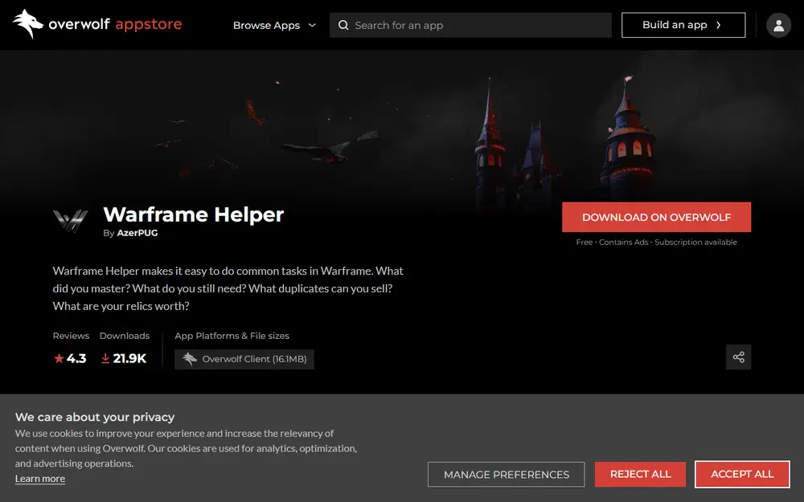Image resolution: width=804 pixels, height=502 pixels.
Task: Click 'We care about your privacy' heading
Action: [x=95, y=417]
